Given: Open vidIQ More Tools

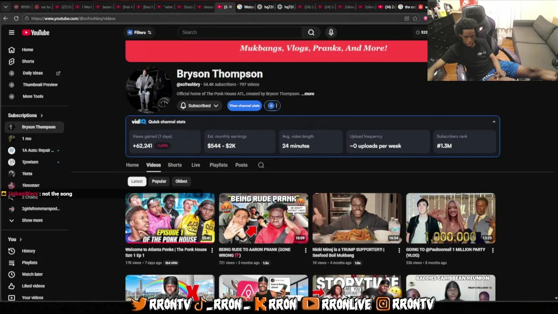Looking at the screenshot, I should 33,96.
